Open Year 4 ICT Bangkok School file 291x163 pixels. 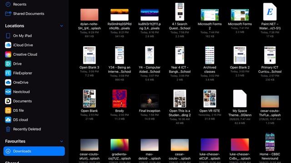(180, 55)
